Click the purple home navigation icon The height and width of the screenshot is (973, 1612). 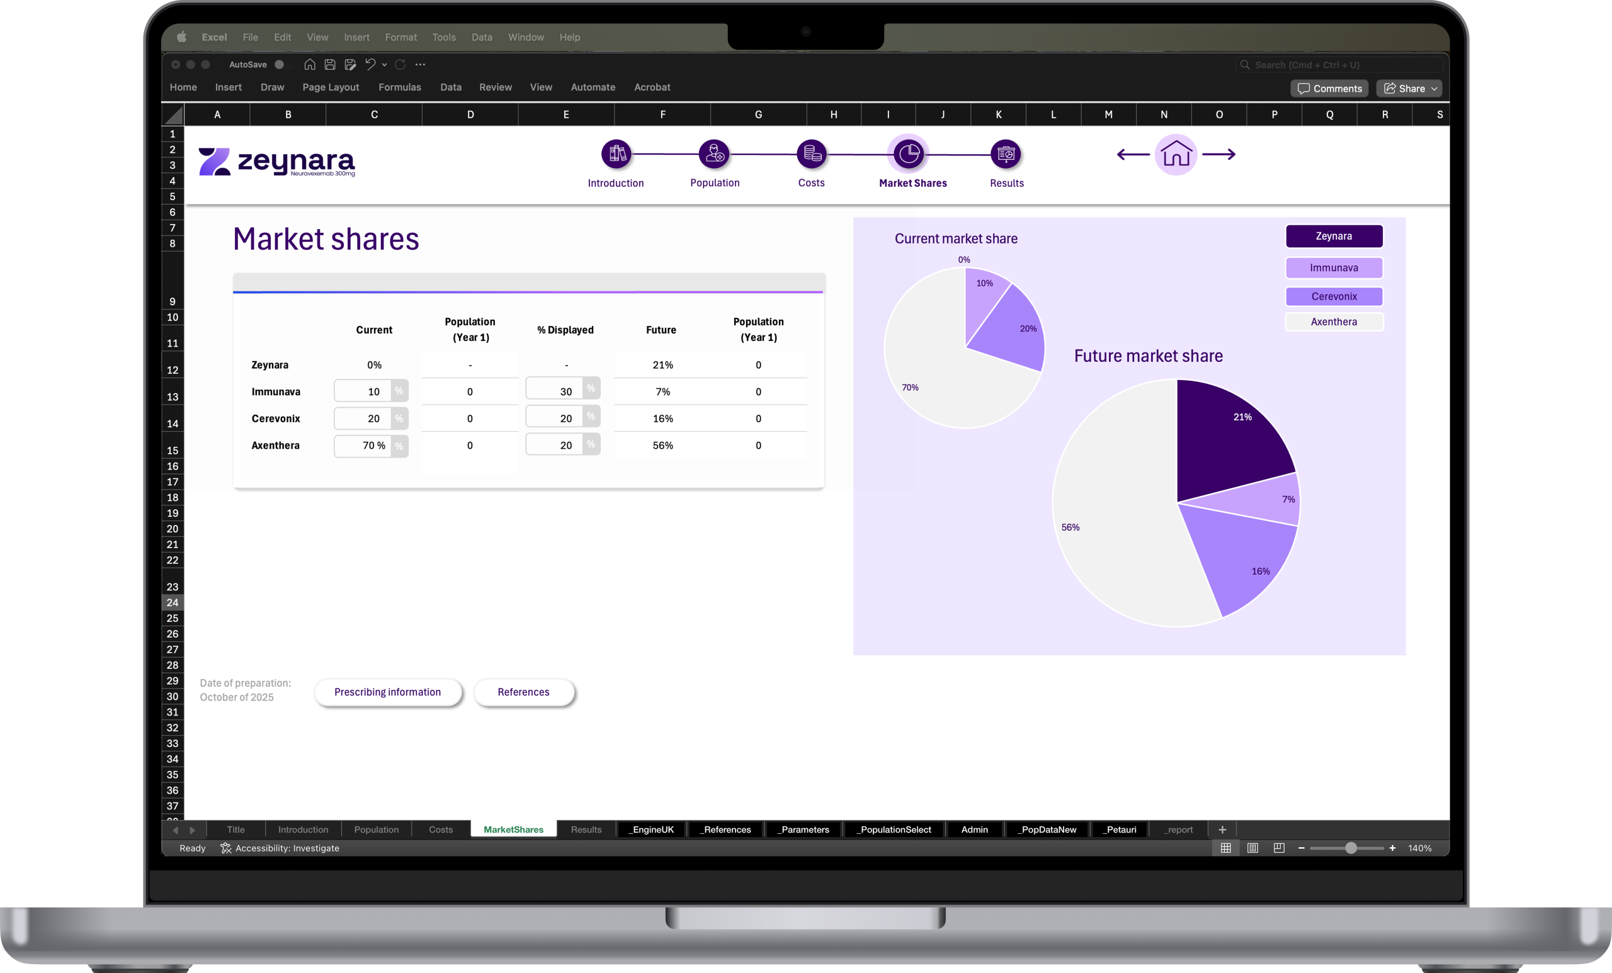(1176, 155)
